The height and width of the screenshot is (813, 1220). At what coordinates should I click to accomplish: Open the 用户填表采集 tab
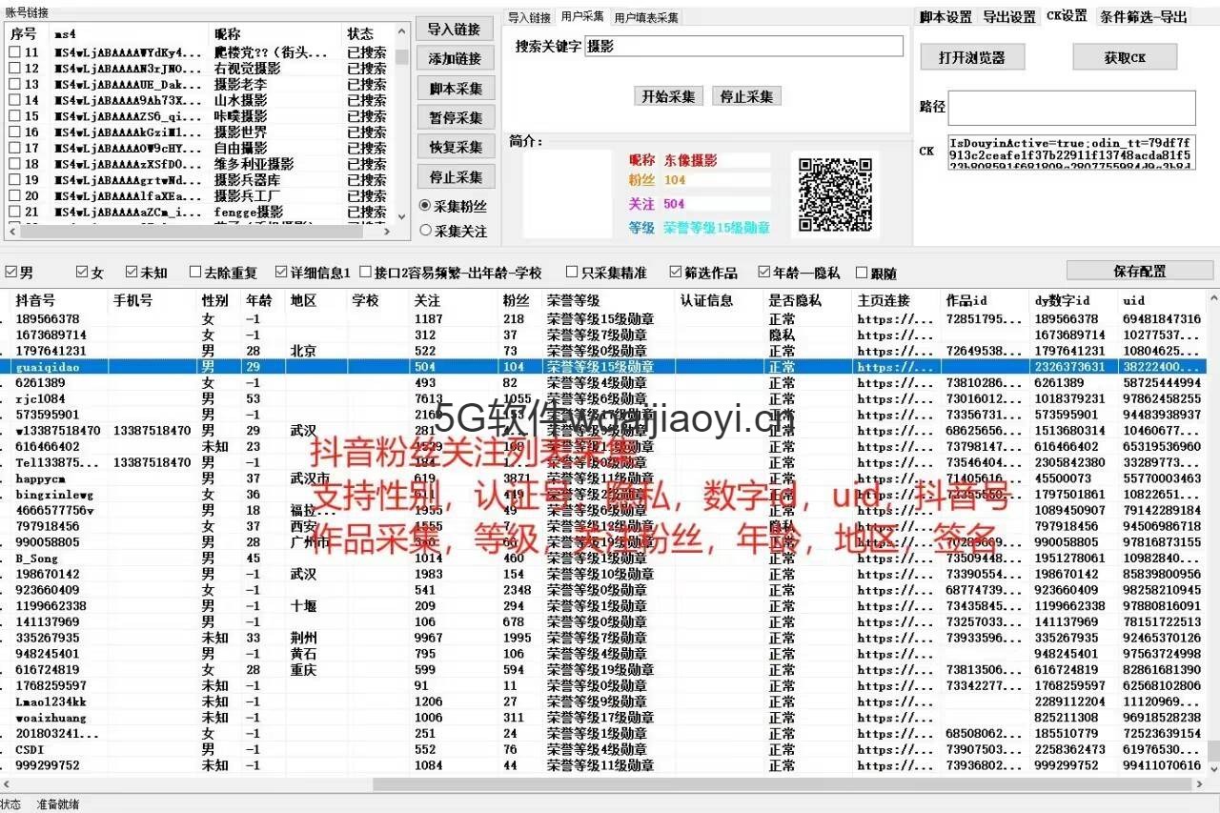coord(646,18)
